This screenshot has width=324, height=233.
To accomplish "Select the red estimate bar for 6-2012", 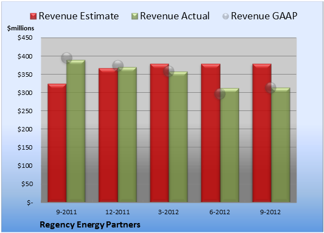I will (x=210, y=133).
